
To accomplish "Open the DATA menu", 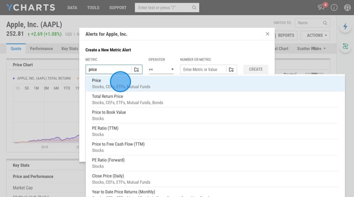I will click(x=72, y=7).
